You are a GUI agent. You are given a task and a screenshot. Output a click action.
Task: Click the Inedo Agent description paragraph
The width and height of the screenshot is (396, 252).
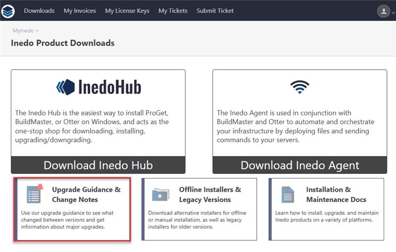point(296,126)
